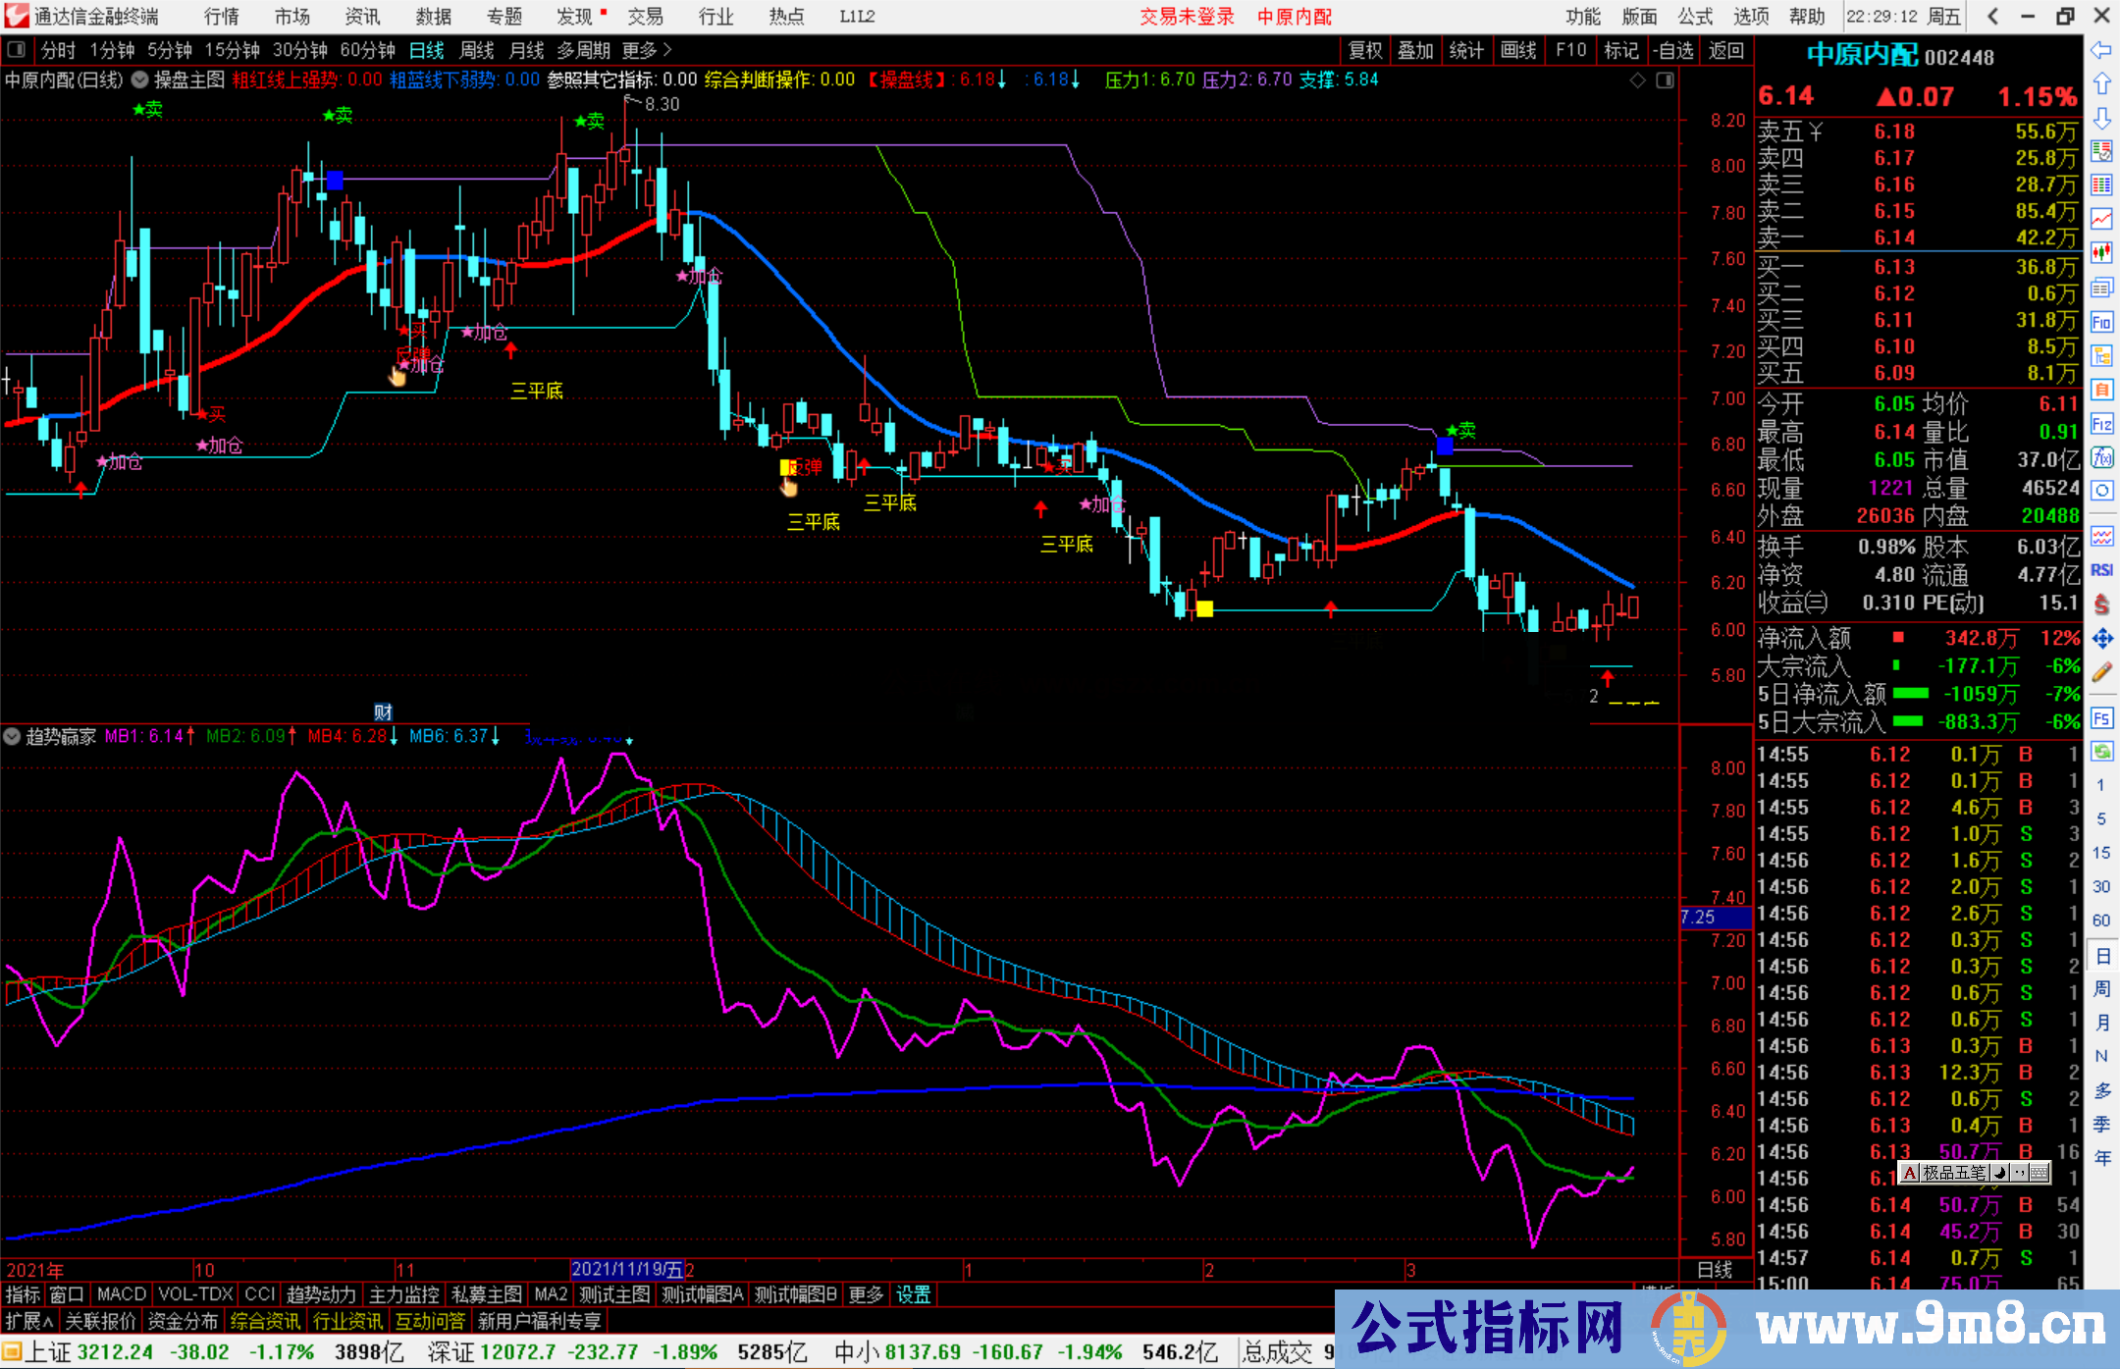Click the 2021/11/19 date marker on timeline
The width and height of the screenshot is (2120, 1369).
pyautogui.click(x=626, y=1270)
